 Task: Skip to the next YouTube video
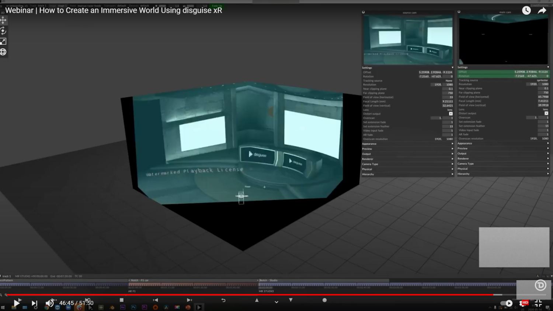(34, 303)
